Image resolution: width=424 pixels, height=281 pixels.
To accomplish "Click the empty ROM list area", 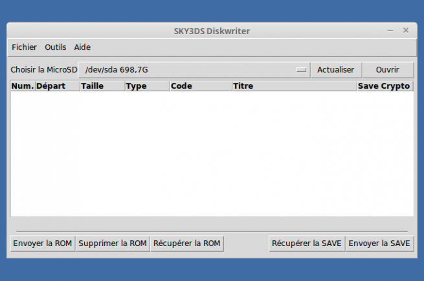I will [x=212, y=153].
